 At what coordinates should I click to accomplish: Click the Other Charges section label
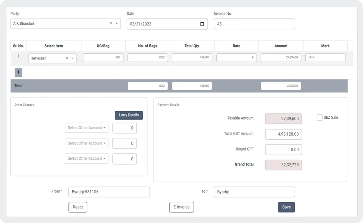[x=24, y=105]
